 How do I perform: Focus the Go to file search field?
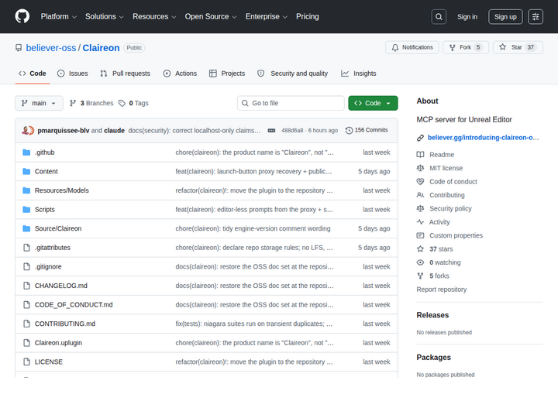[x=291, y=103]
